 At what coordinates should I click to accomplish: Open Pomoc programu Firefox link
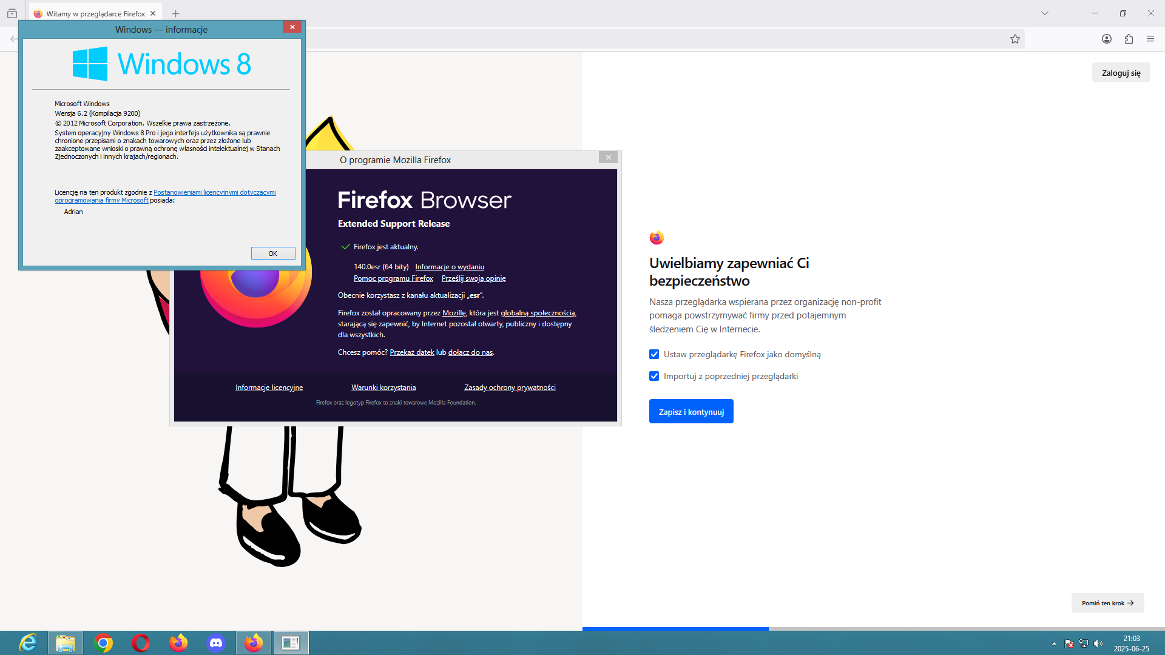click(x=393, y=278)
